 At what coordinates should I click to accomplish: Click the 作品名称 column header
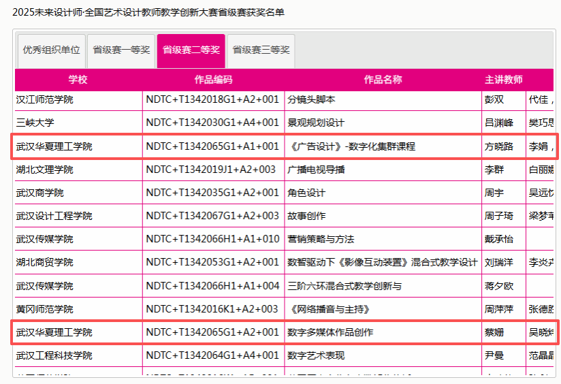click(383, 80)
